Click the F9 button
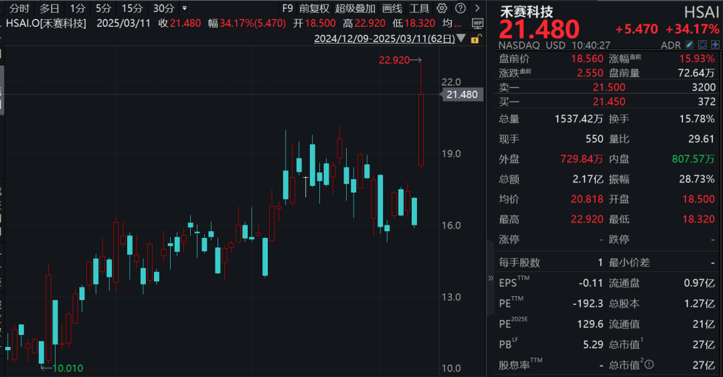This screenshot has height=377, width=723. [287, 8]
